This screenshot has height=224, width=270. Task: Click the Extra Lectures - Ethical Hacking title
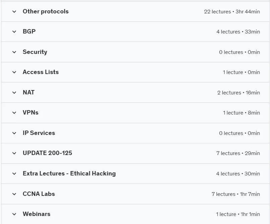[69, 173]
